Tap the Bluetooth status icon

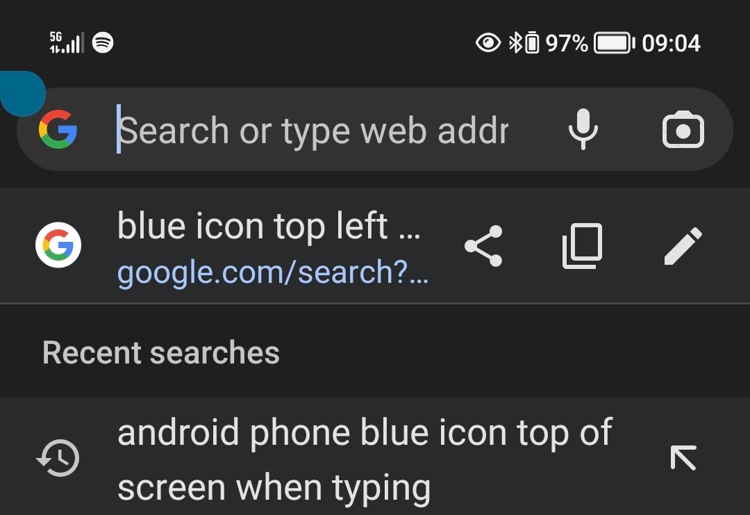(x=515, y=44)
